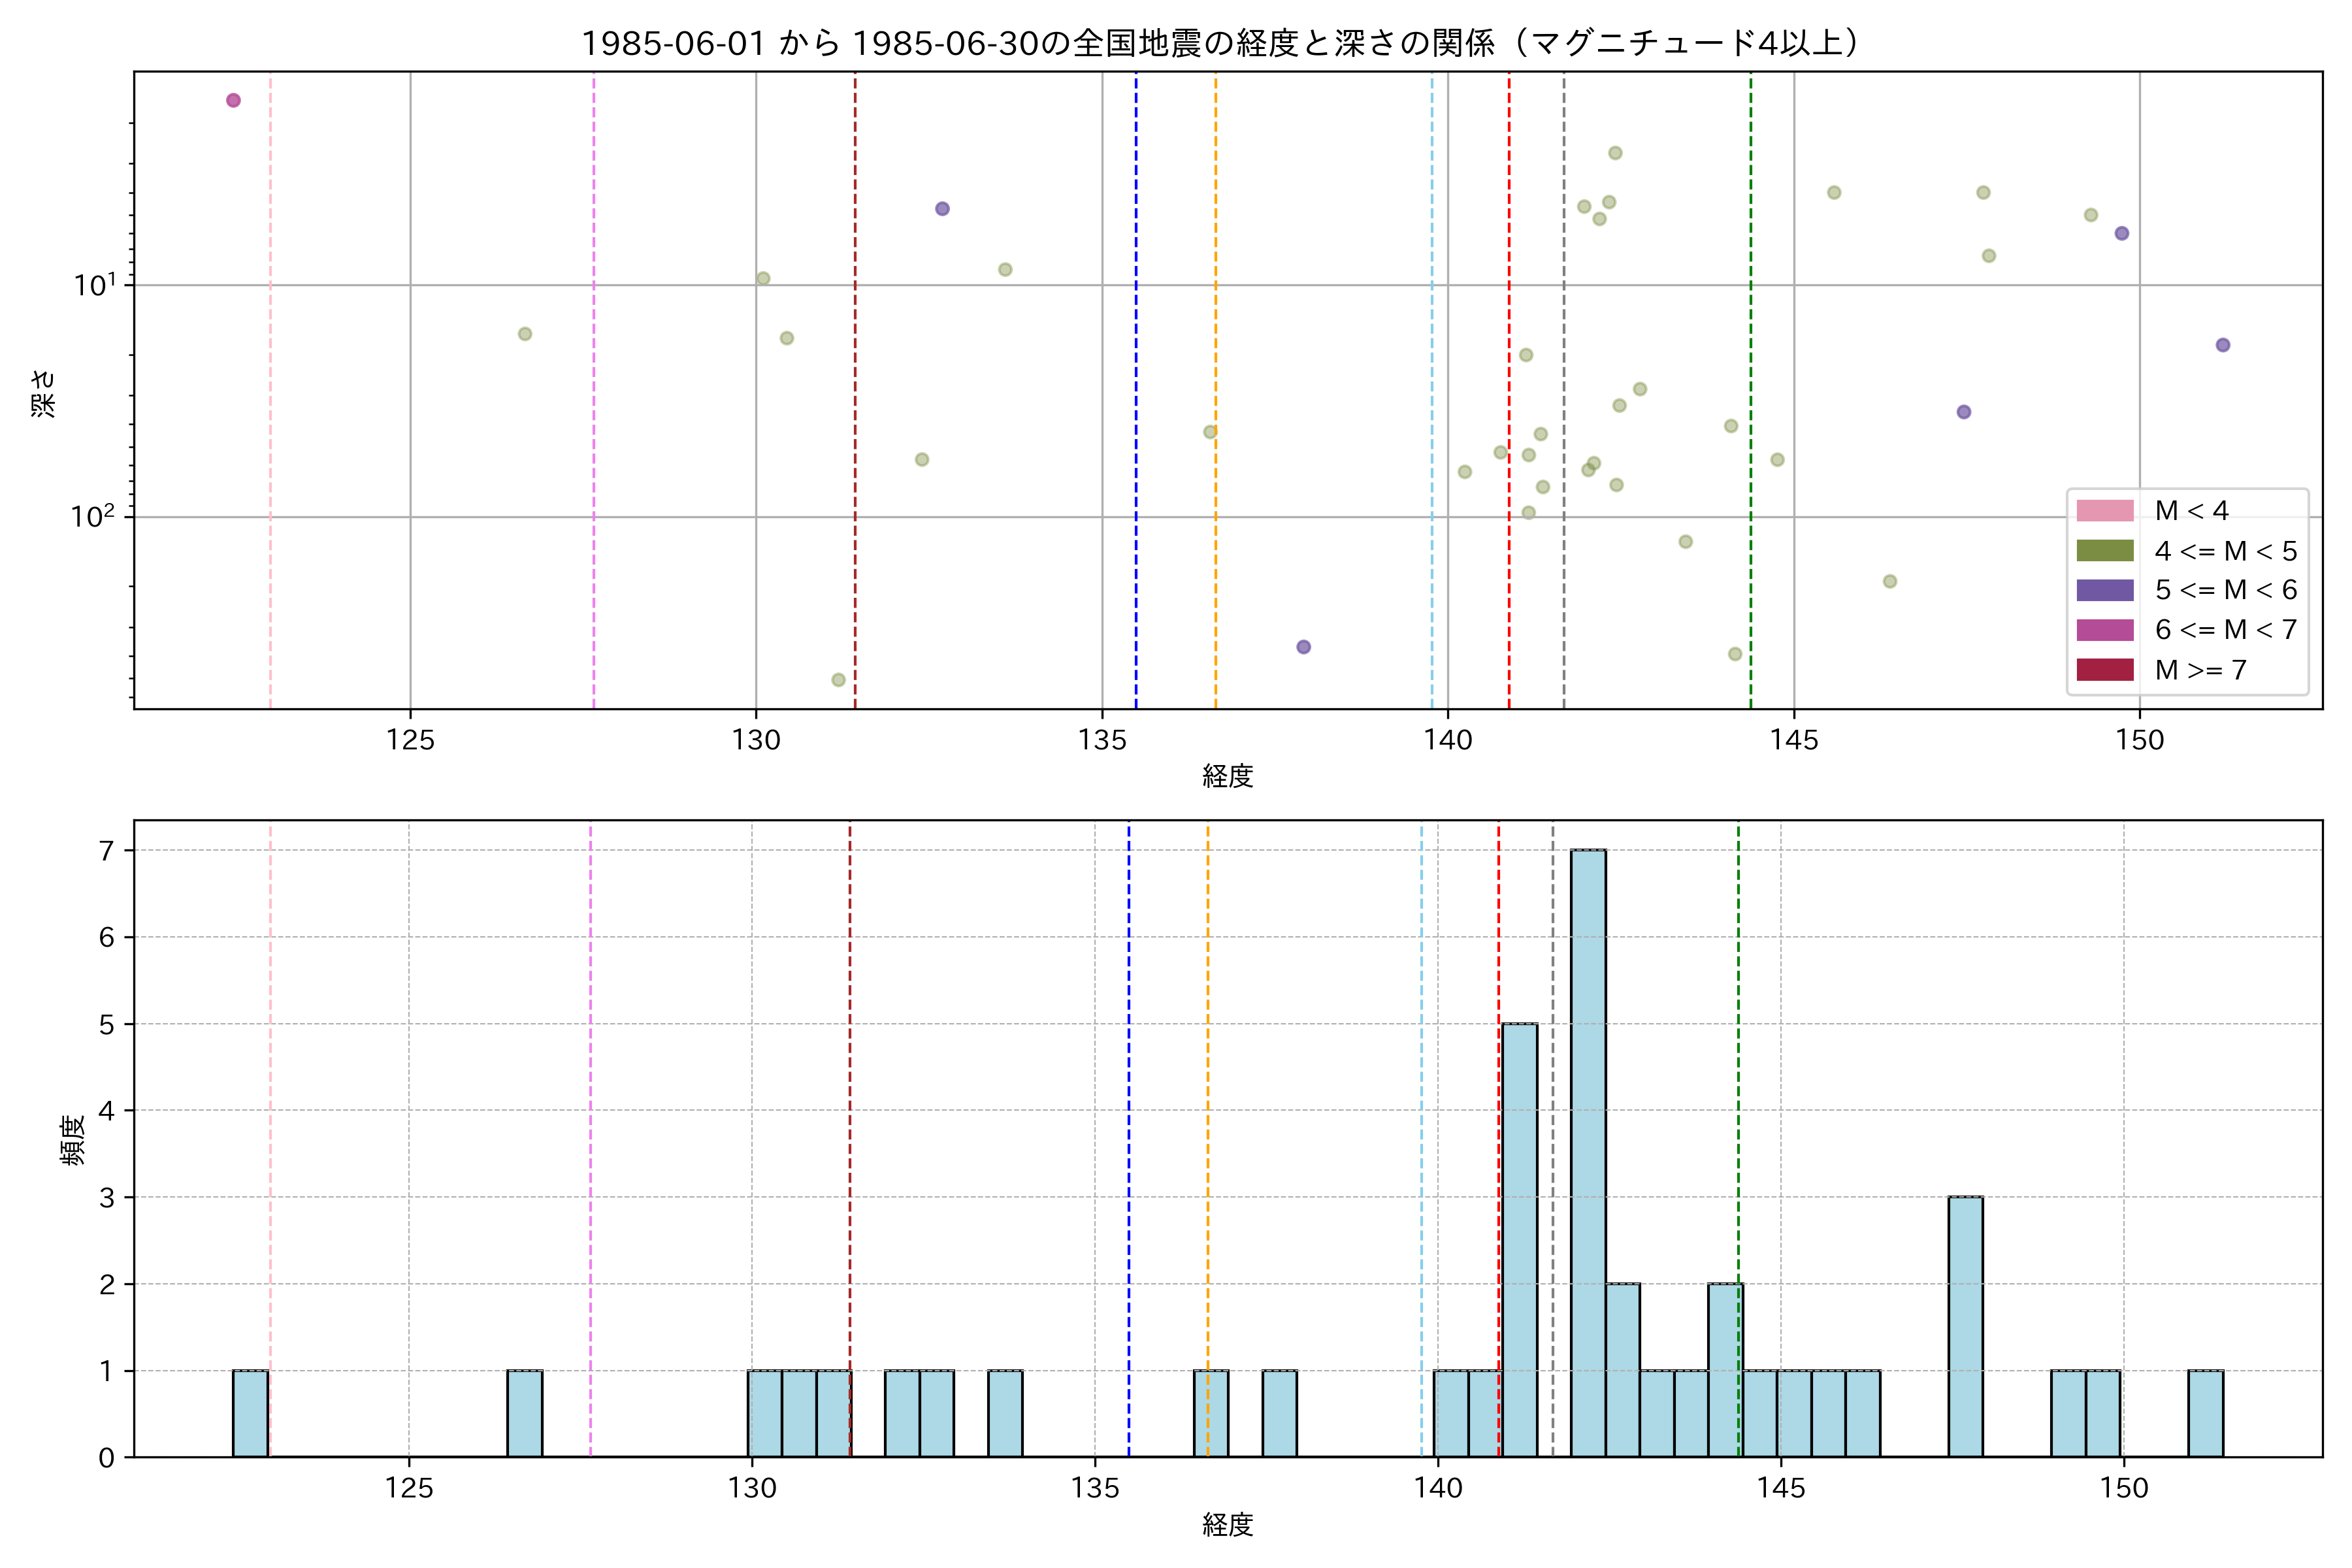Image resolution: width=2352 pixels, height=1568 pixels.
Task: Select the magenta data point at top-left of scatter
Action: 233,100
